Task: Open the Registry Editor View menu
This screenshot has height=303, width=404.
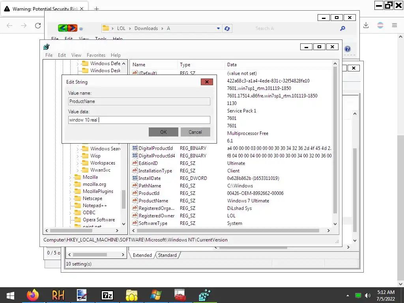Action: click(x=76, y=55)
